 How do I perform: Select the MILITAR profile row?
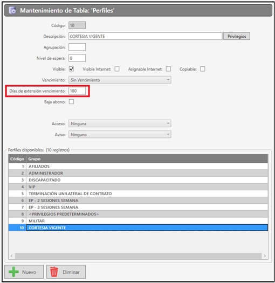pos(138,220)
